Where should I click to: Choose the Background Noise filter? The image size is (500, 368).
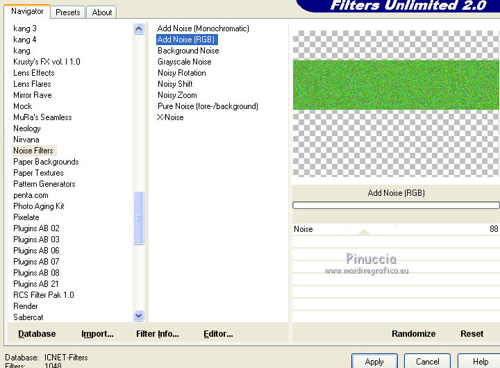click(x=188, y=51)
